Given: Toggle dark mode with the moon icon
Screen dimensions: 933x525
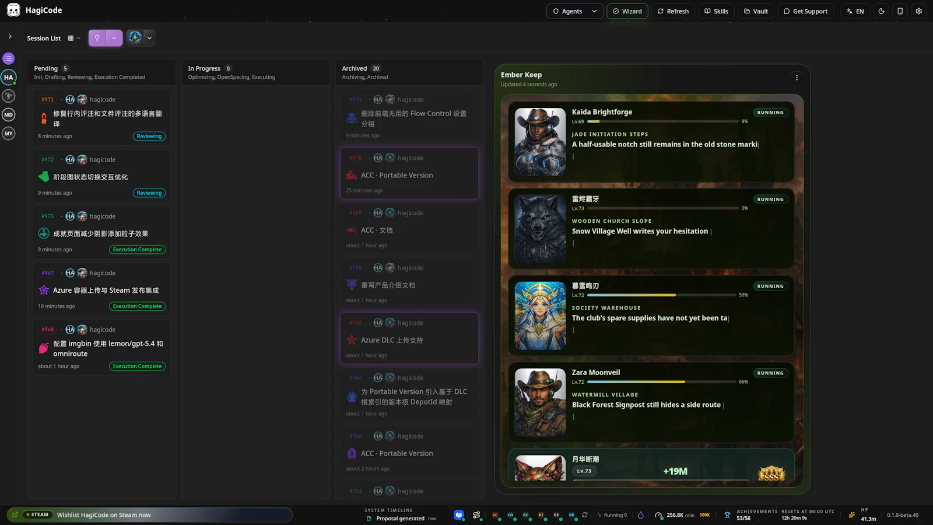Looking at the screenshot, I should pos(881,11).
